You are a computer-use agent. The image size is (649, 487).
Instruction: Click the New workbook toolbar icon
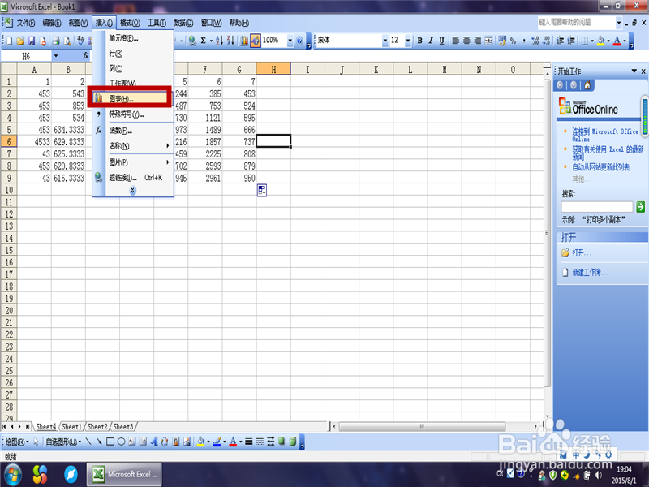point(9,41)
